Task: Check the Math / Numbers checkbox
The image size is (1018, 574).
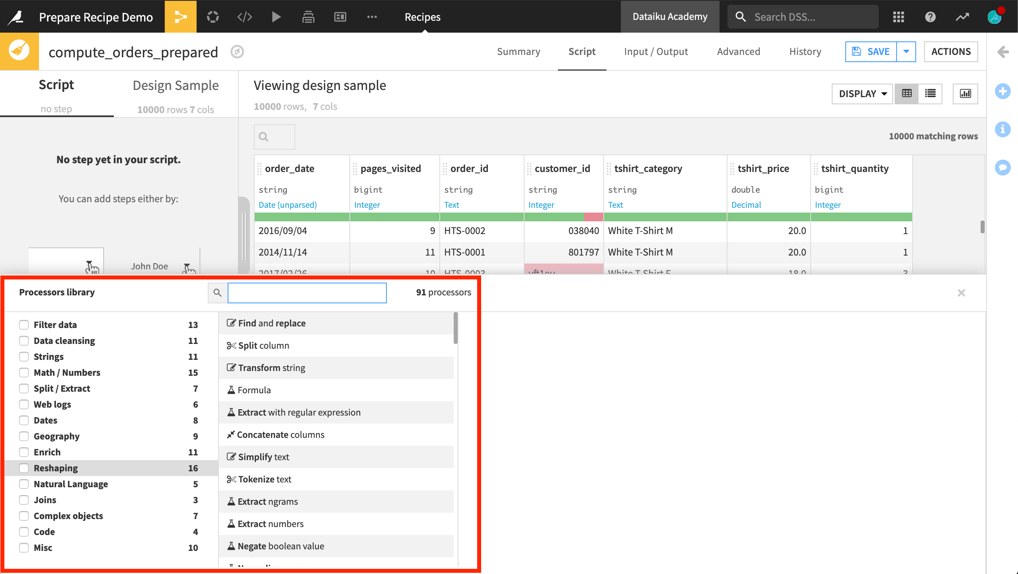Action: click(x=24, y=373)
